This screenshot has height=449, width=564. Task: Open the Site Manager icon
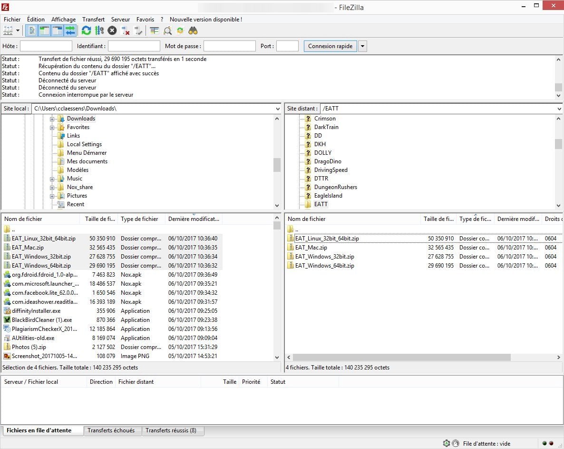coord(8,31)
